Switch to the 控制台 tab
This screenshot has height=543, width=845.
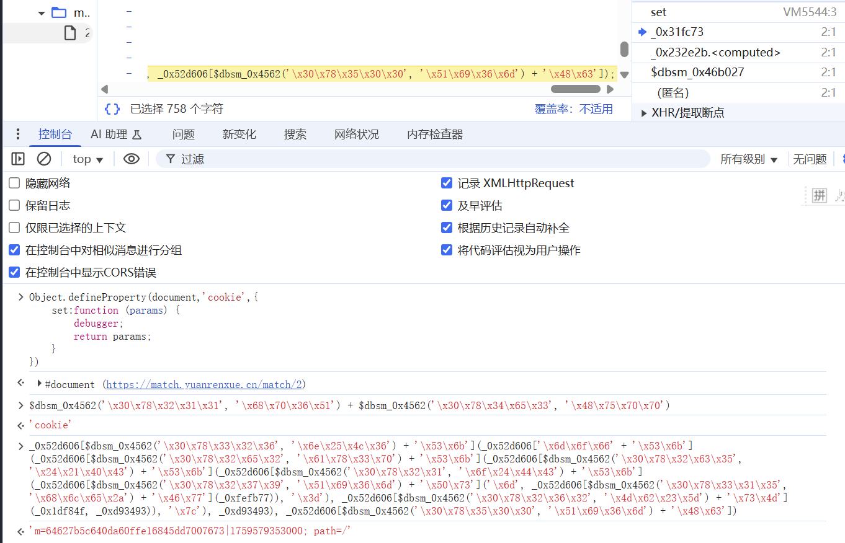click(x=55, y=134)
